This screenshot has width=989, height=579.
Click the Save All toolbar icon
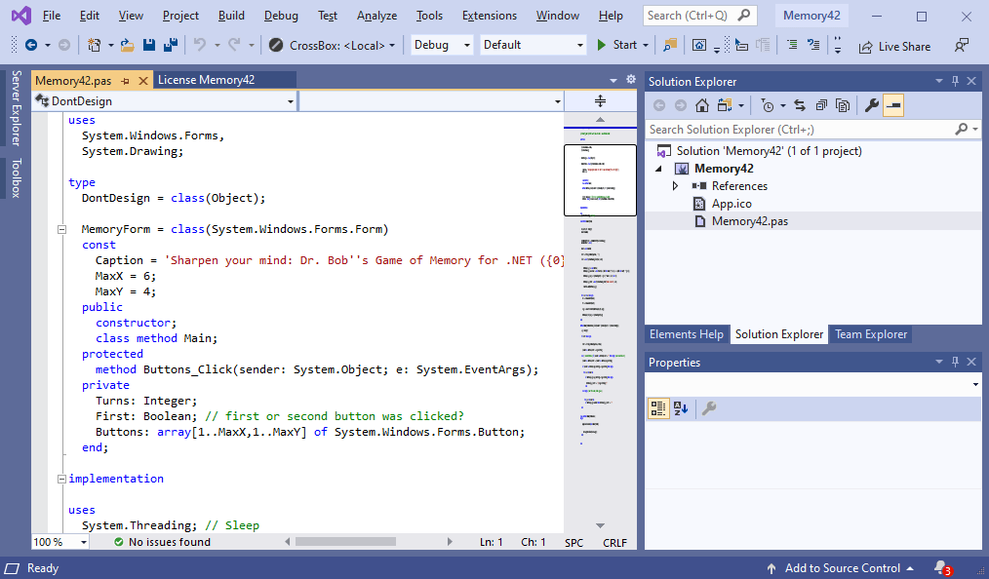tap(170, 45)
